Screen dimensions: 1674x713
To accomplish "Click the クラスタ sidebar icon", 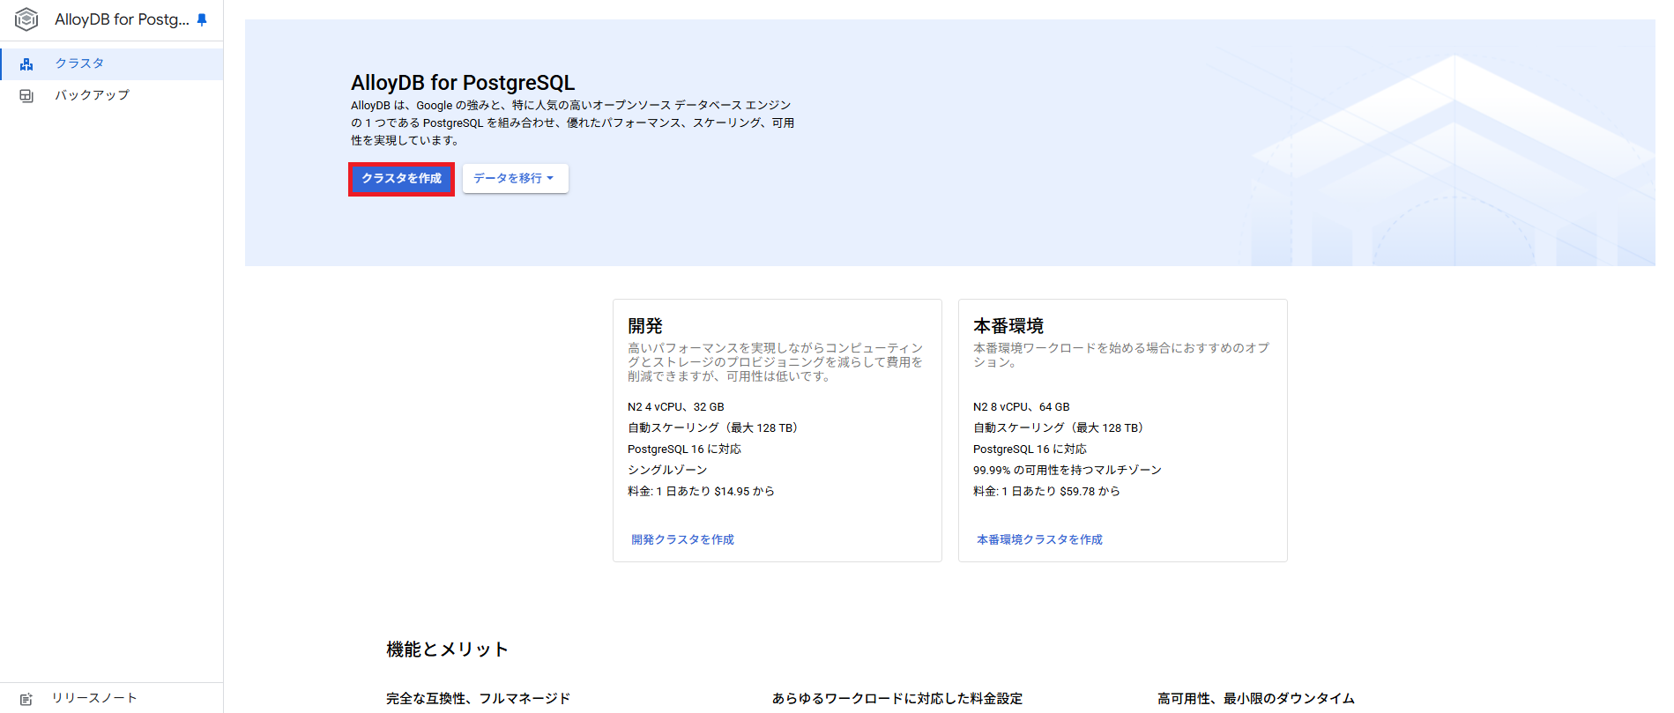I will (26, 63).
